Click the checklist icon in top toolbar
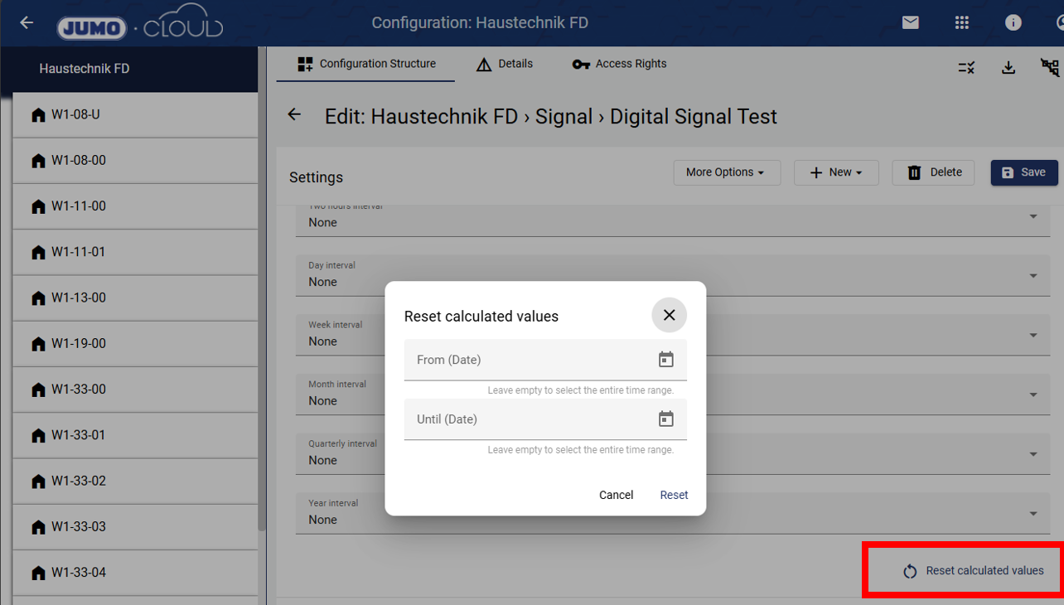 pos(966,68)
